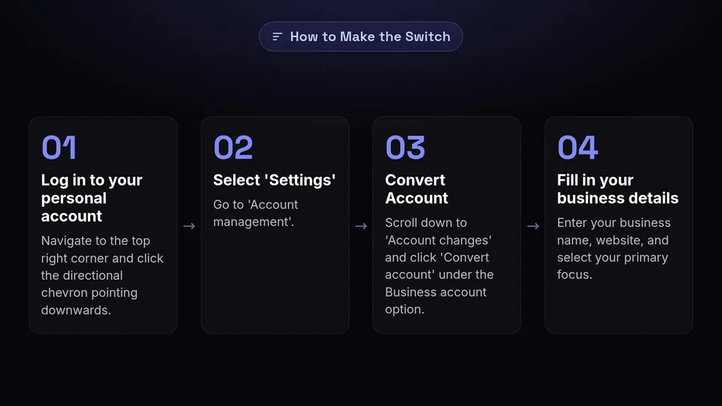Click the large '03' step number
The image size is (722, 406).
click(x=405, y=147)
